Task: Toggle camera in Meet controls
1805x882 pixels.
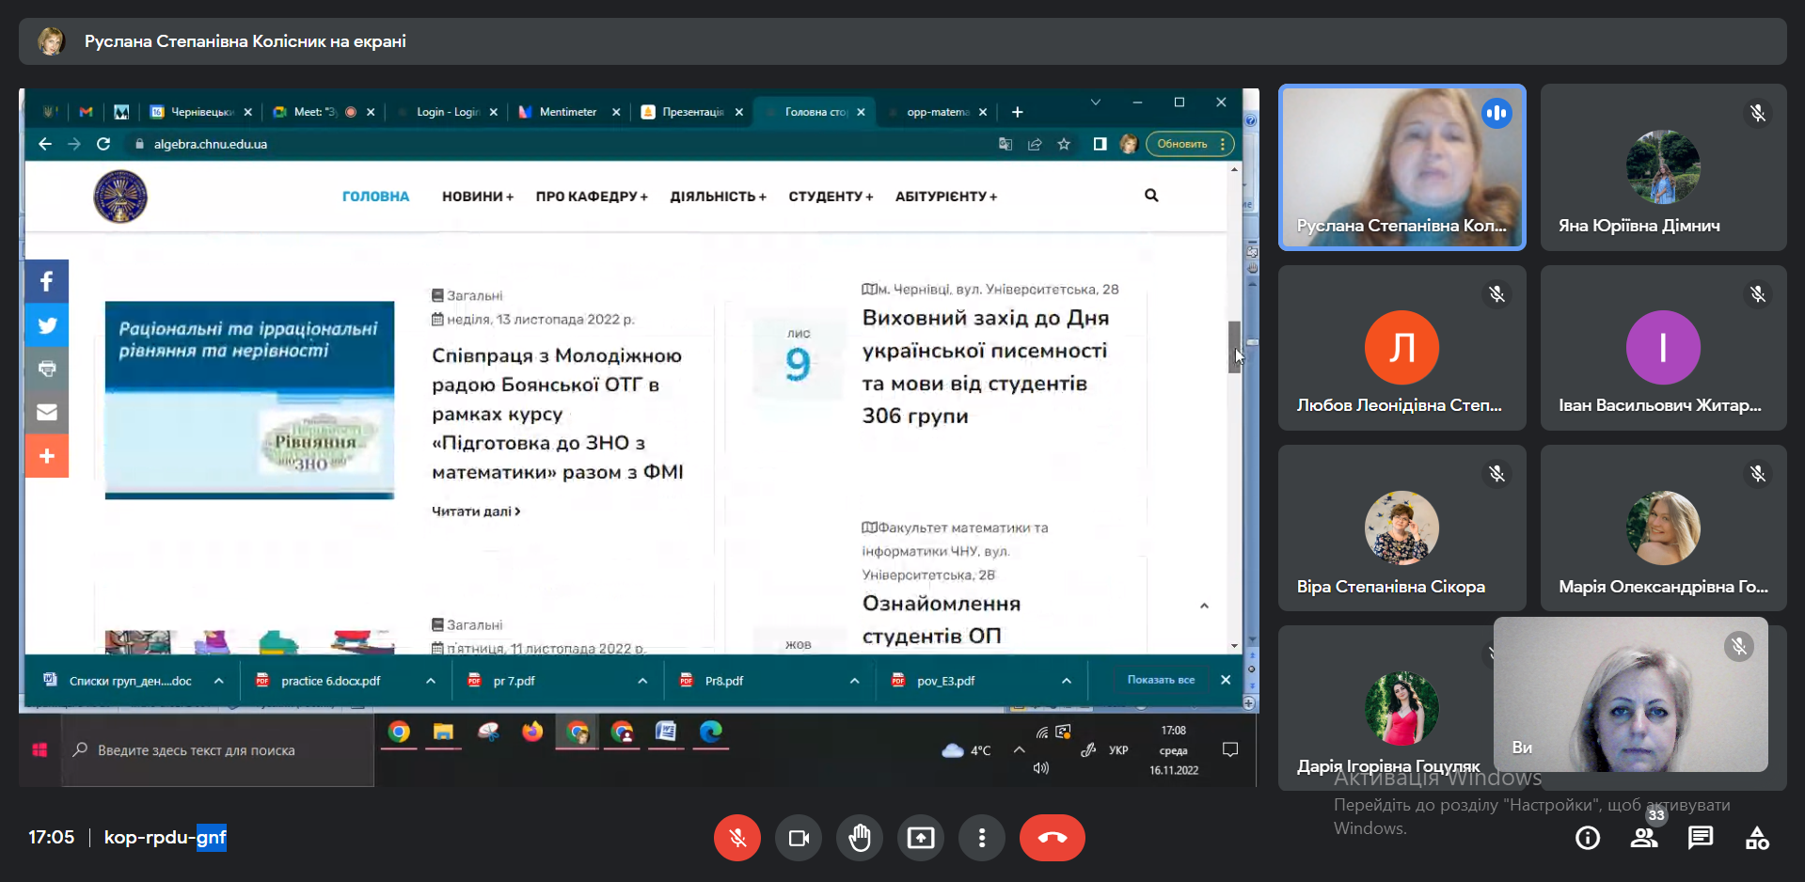Action: point(799,838)
